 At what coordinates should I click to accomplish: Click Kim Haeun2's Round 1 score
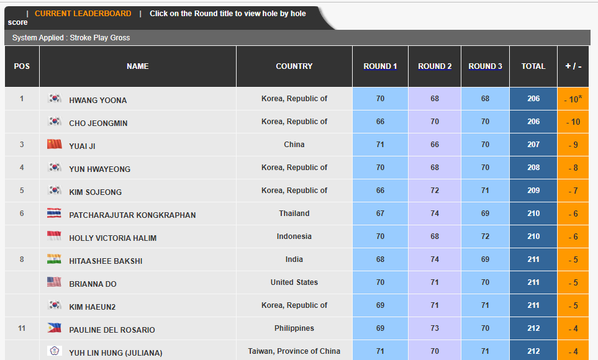click(x=380, y=305)
